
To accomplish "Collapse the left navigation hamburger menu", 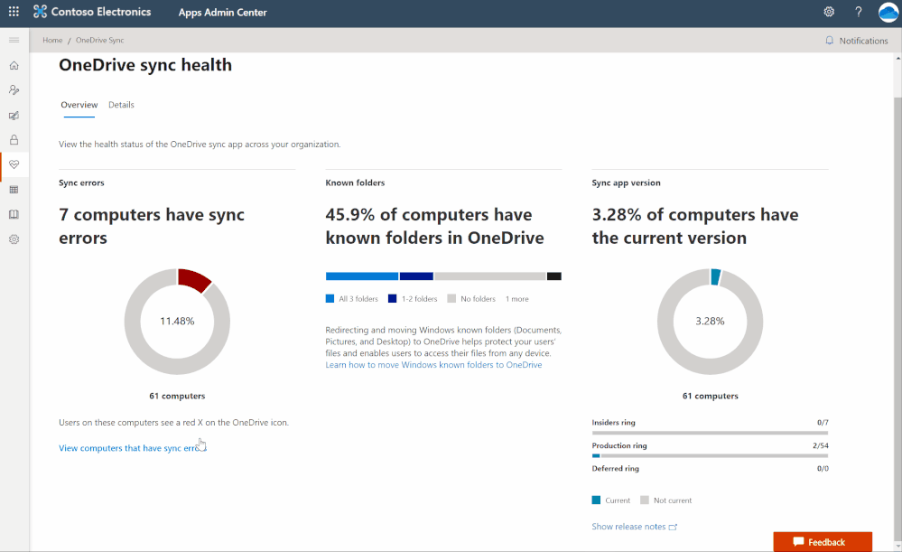I will [14, 41].
